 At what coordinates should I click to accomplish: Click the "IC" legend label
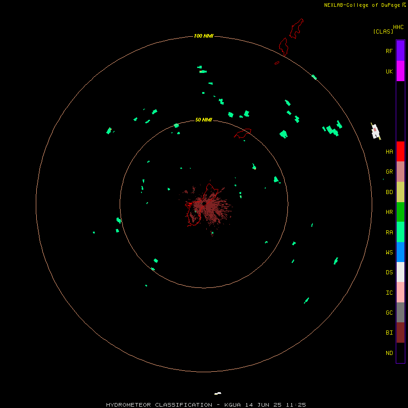[x=389, y=293]
